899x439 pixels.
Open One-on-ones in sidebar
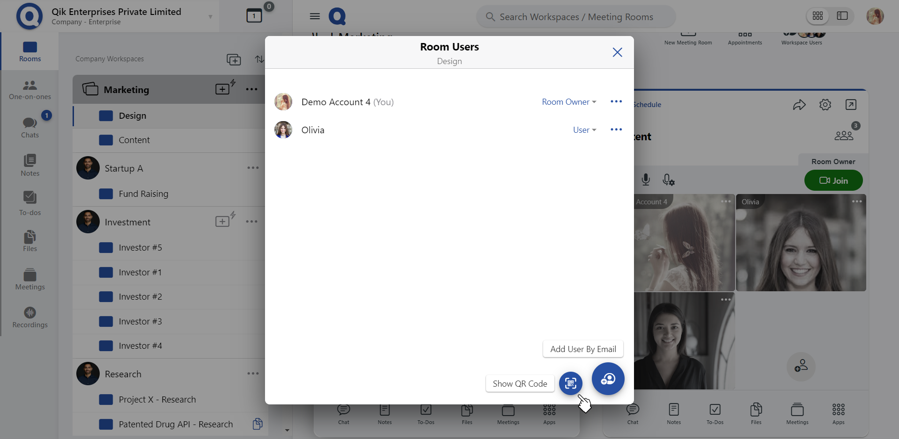pyautogui.click(x=30, y=90)
